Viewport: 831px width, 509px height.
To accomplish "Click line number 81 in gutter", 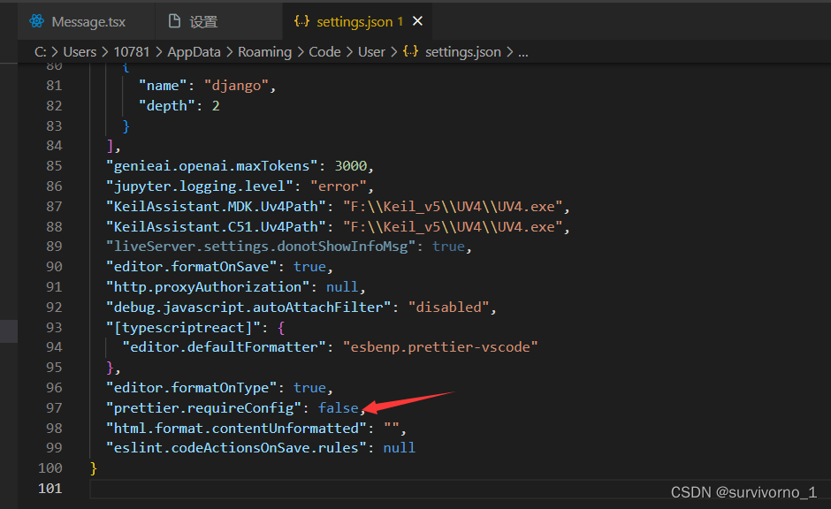I will [54, 86].
